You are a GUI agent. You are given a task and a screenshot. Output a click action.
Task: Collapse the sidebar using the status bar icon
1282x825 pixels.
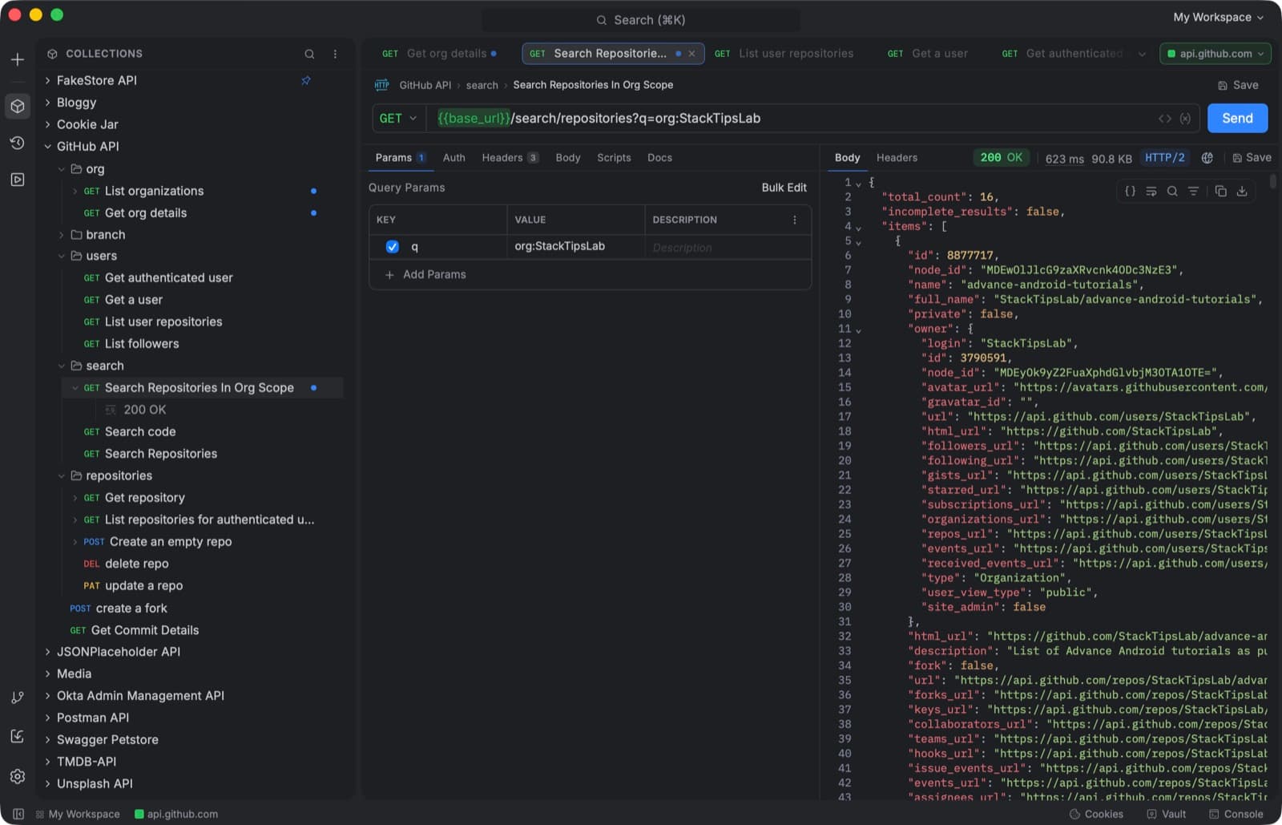coord(18,814)
